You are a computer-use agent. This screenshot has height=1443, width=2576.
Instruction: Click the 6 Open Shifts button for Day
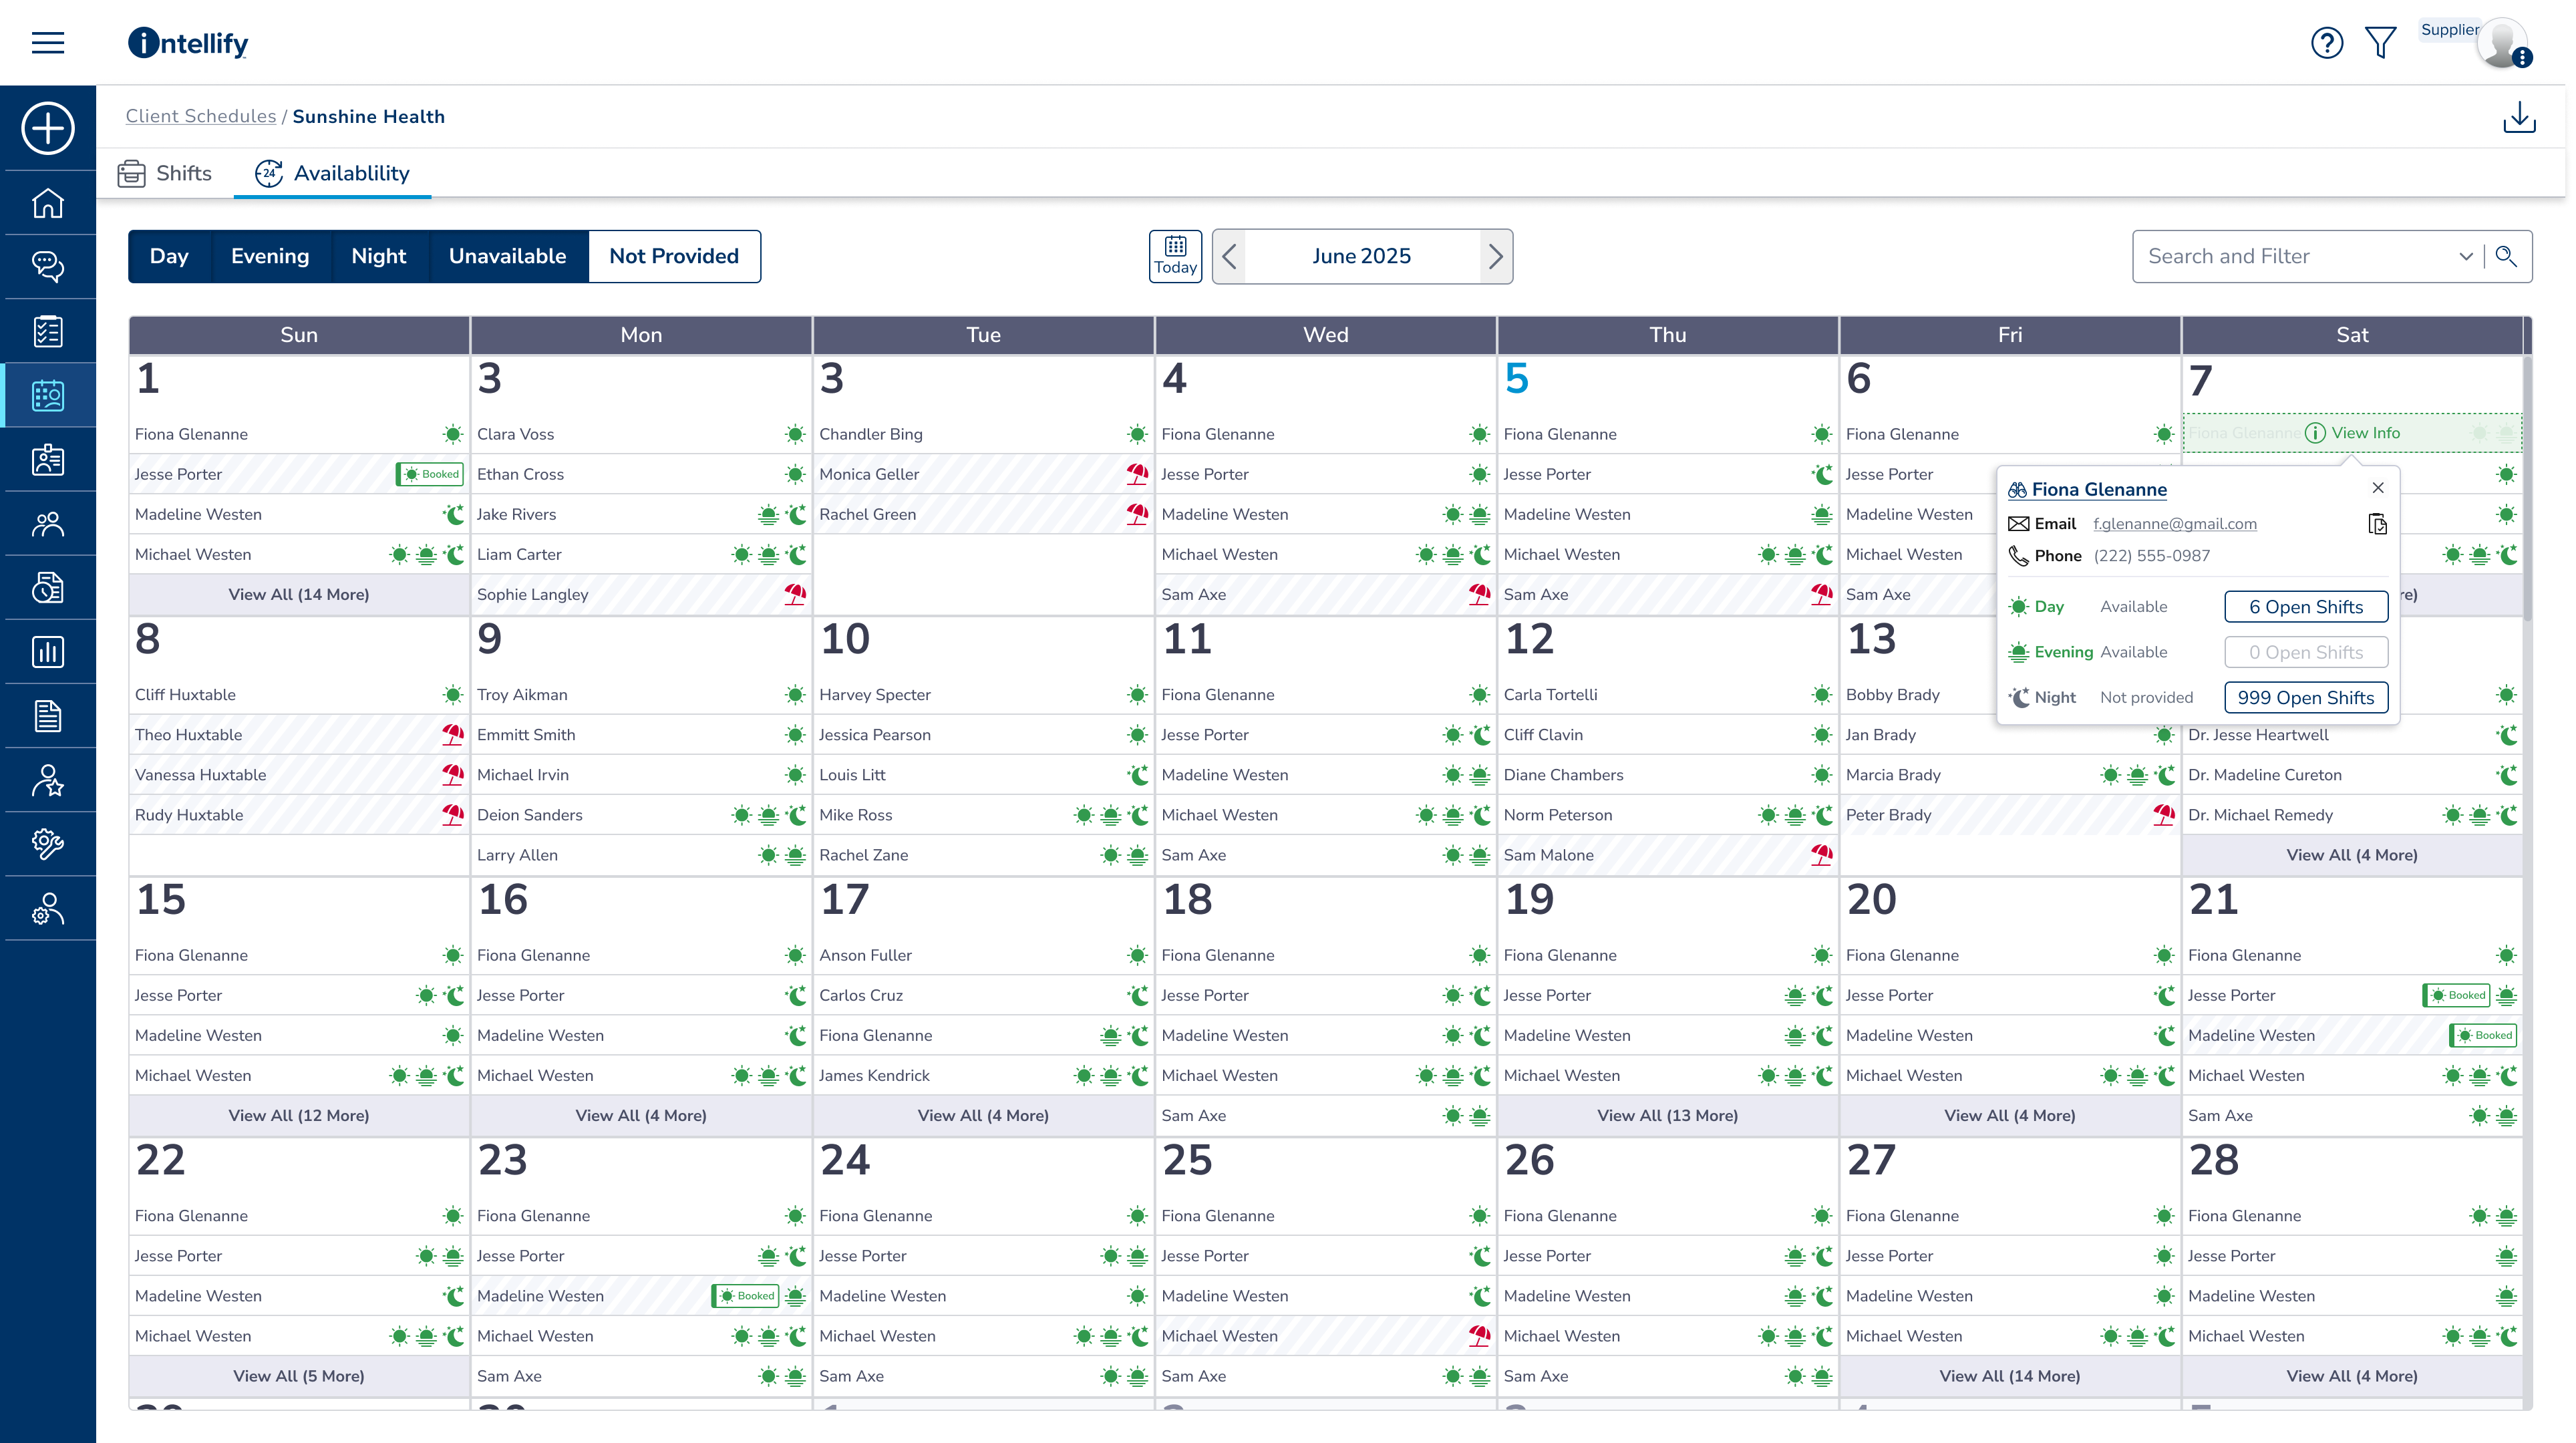[2306, 606]
